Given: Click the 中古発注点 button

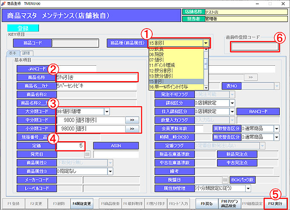Looking at the screenshot, I should (237, 163).
